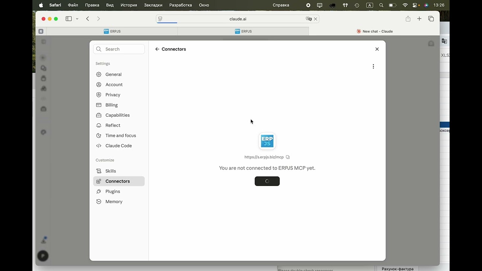
Task: Open the Apple menu
Action: pos(41,5)
